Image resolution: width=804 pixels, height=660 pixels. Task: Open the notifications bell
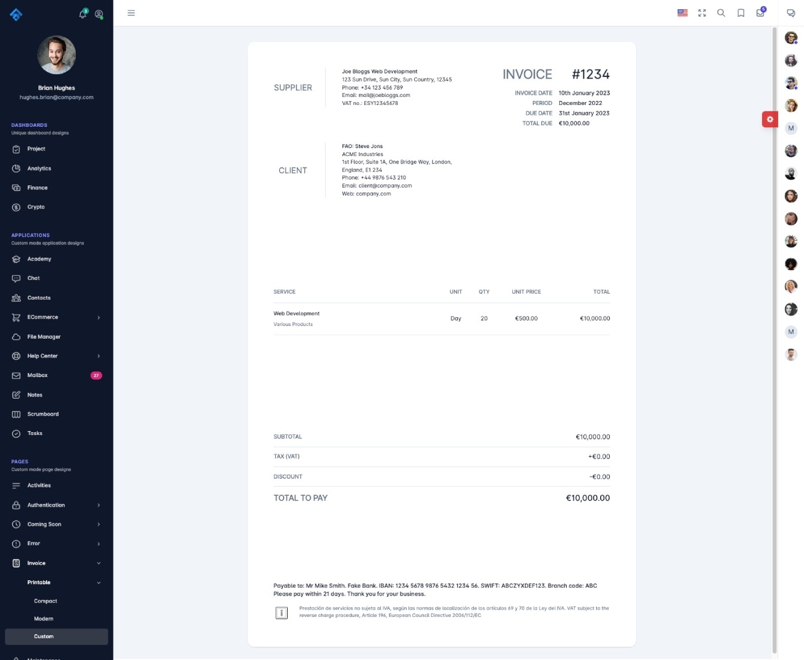pos(83,14)
